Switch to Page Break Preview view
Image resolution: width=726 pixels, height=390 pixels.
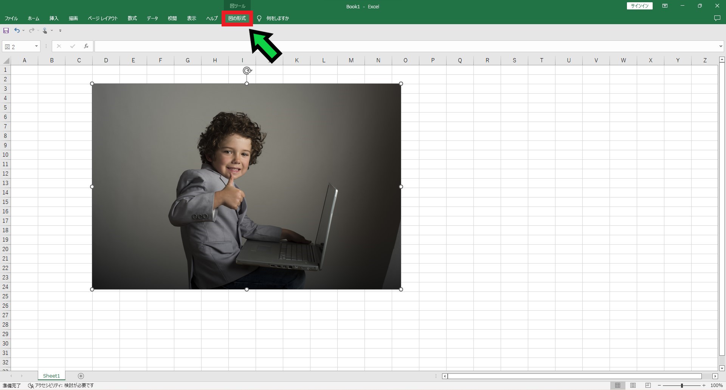[x=648, y=385]
